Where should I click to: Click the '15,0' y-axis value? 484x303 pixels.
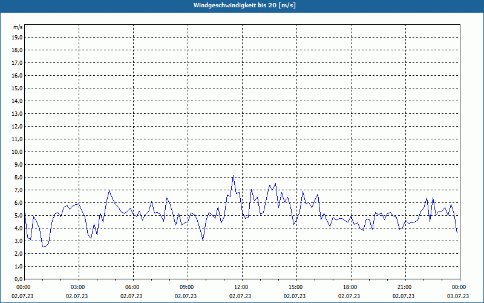[x=17, y=88]
